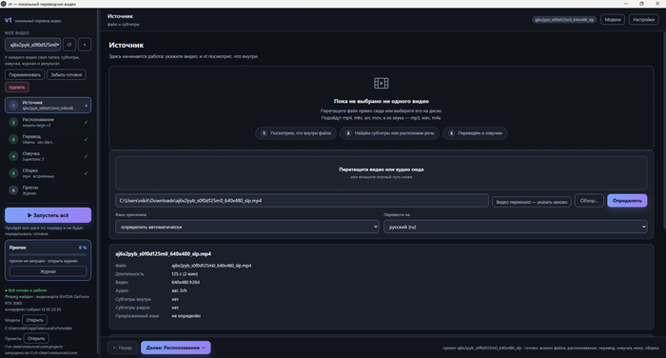Click the bottom project status line

coord(551,348)
